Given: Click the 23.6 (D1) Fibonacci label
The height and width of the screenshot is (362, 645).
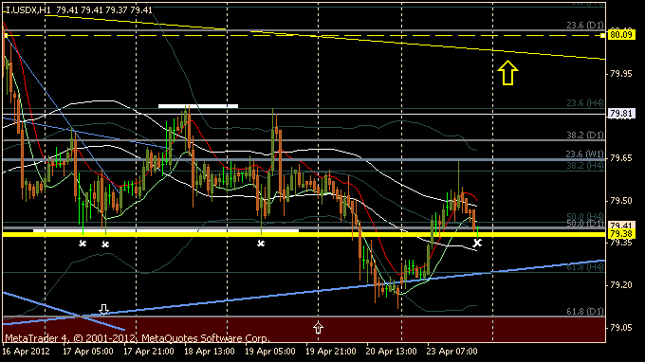Looking at the screenshot, I should [585, 25].
